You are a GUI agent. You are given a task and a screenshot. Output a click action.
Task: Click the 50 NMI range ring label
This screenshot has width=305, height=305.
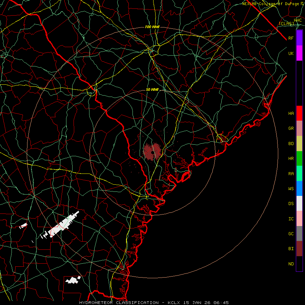point(152,89)
